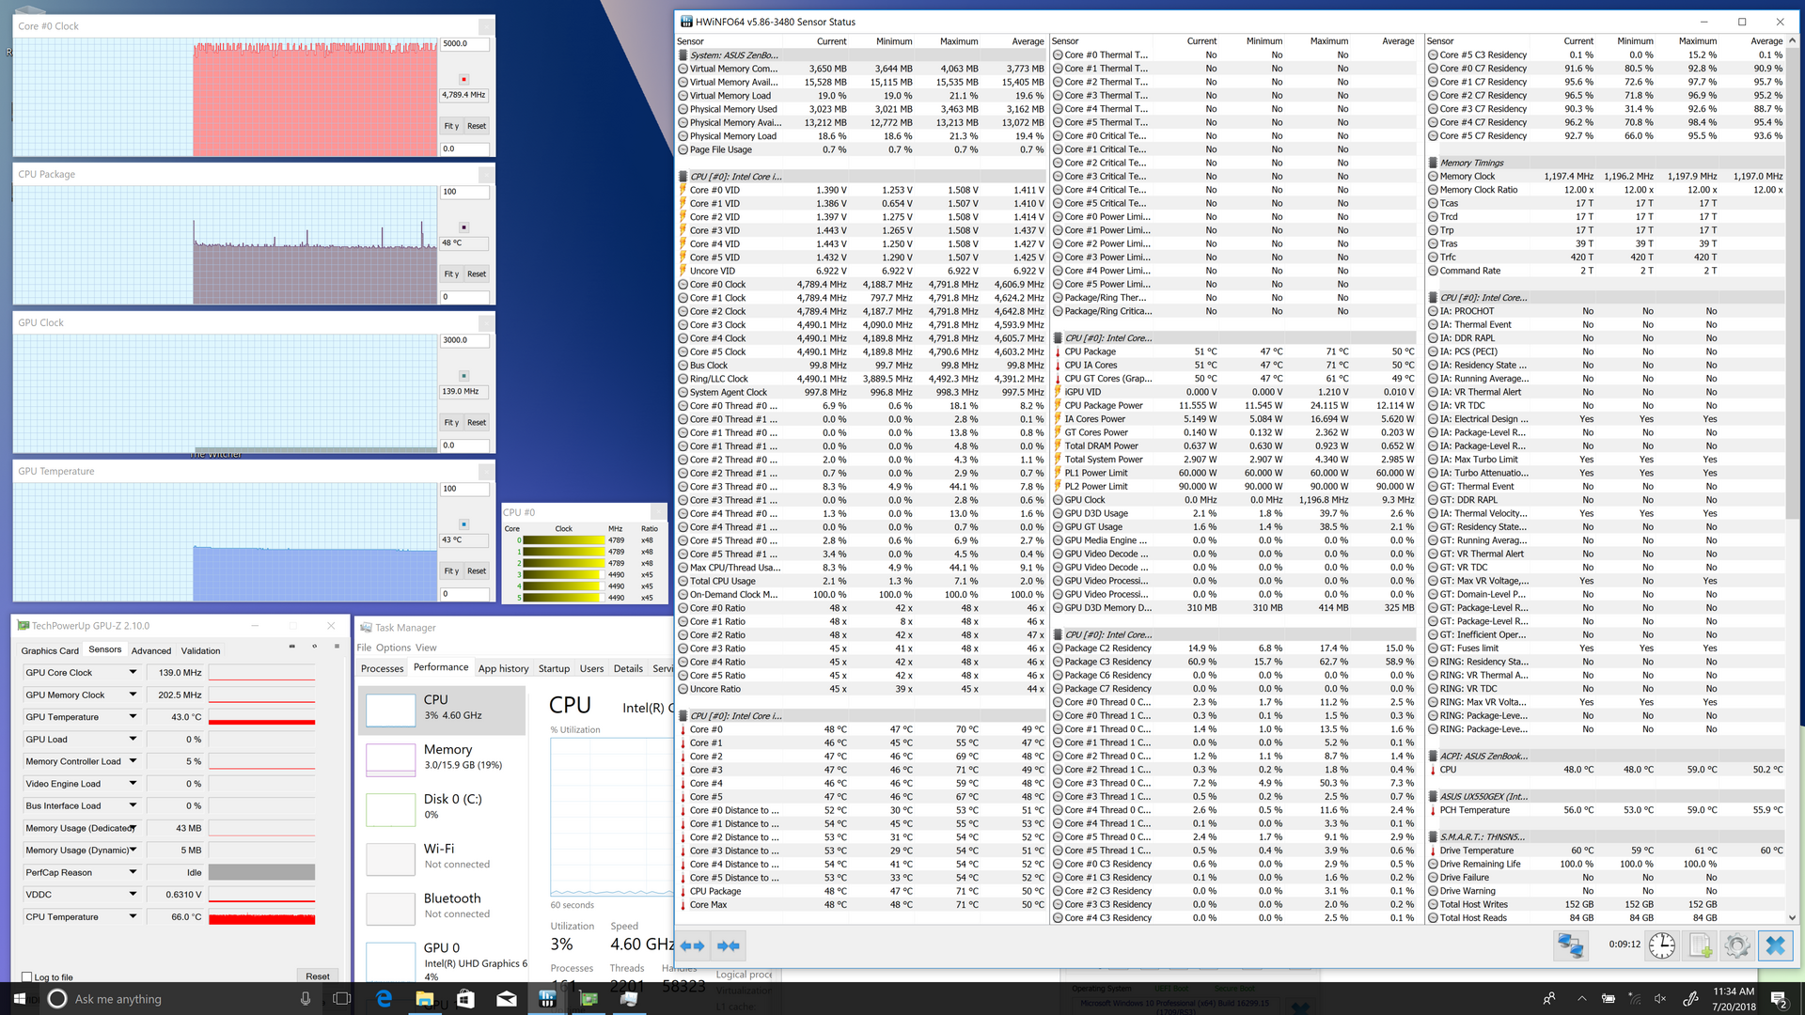Toggle color marker in Core #0 Clock graph
The image size is (1805, 1015).
463,80
